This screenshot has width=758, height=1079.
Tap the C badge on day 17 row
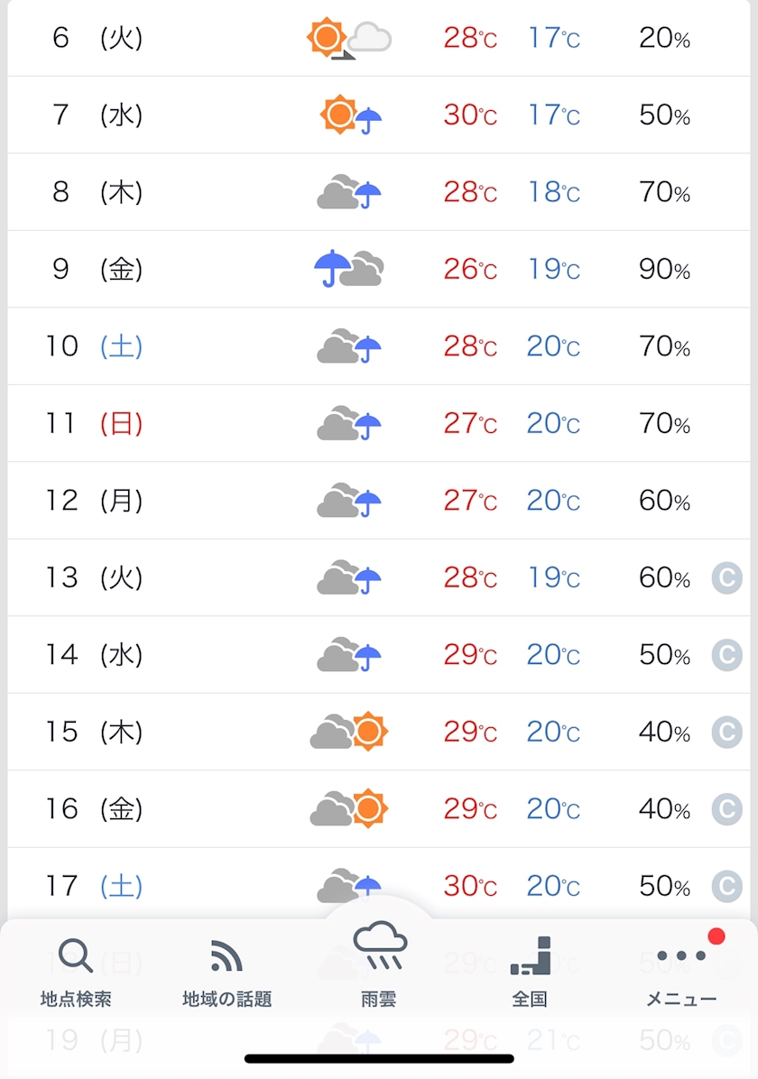[x=726, y=885]
